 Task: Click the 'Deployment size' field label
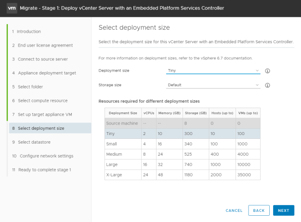(x=114, y=71)
